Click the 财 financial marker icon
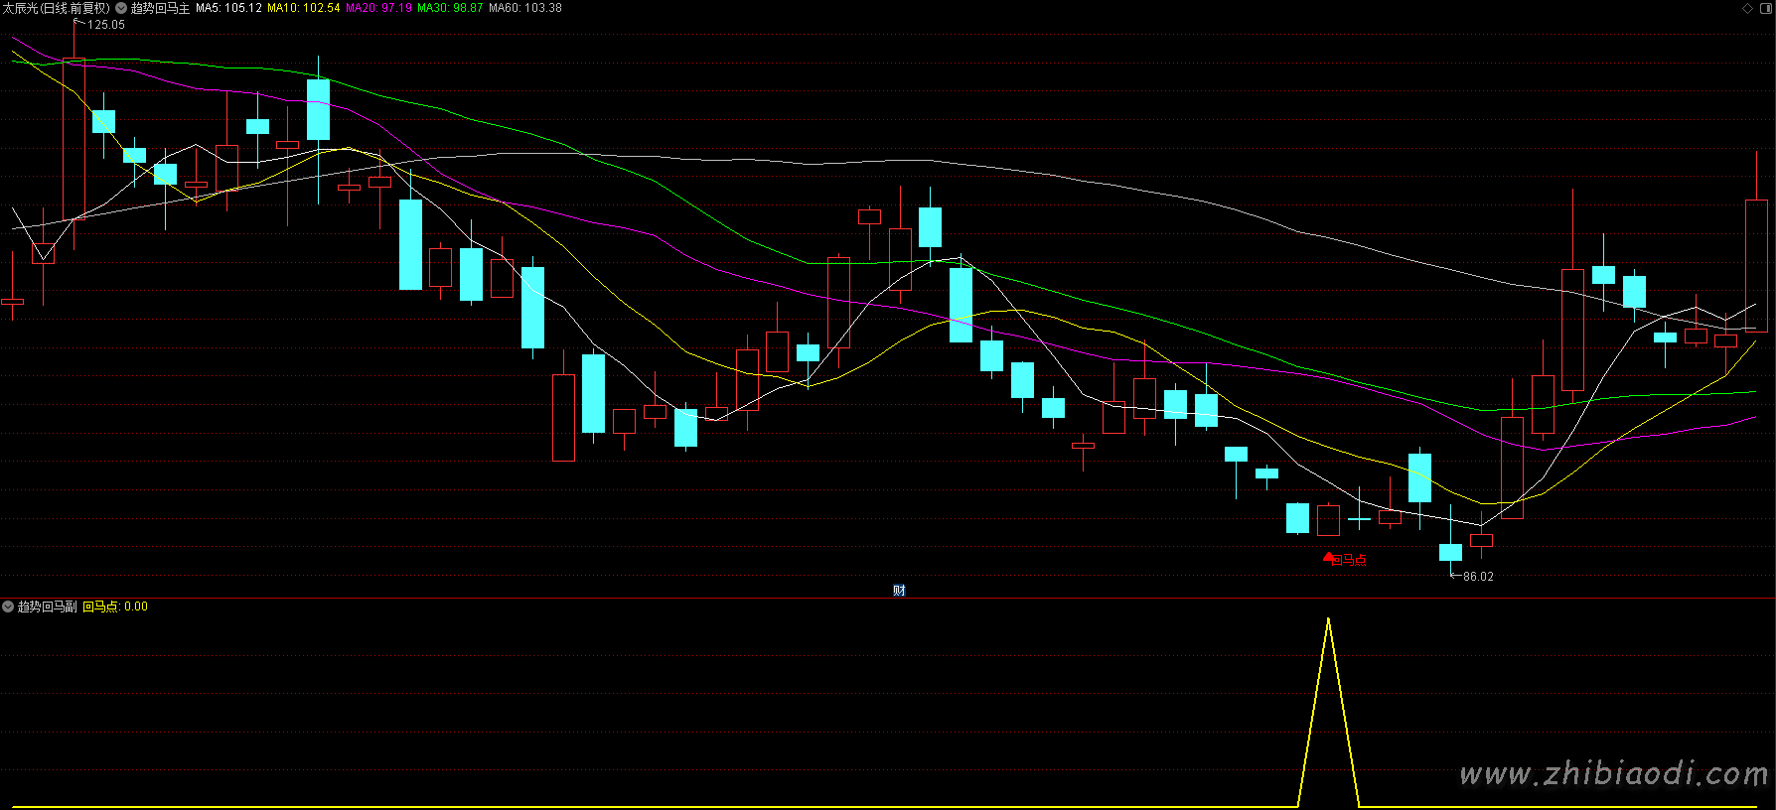This screenshot has width=1776, height=810. pyautogui.click(x=899, y=591)
